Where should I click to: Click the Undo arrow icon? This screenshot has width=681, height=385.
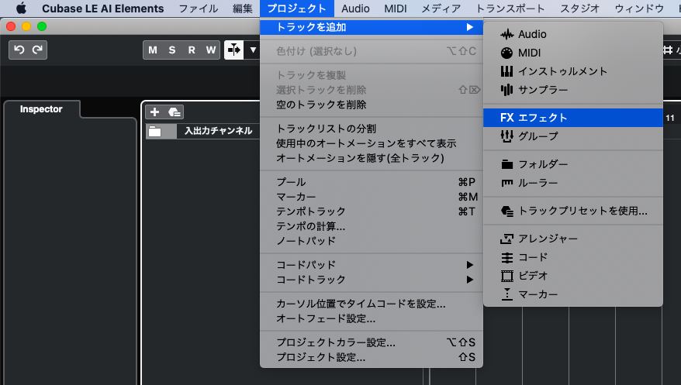[x=19, y=50]
